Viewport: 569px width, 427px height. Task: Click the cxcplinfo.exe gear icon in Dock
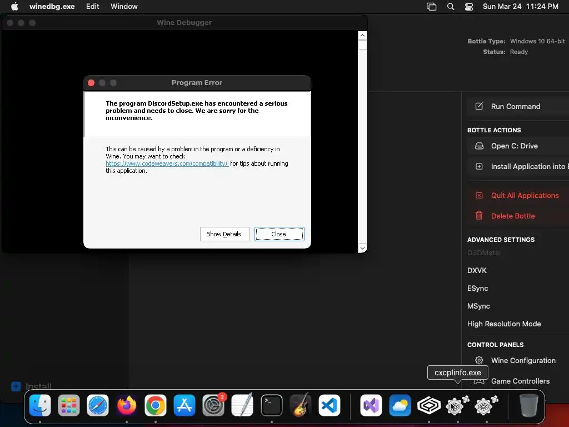pyautogui.click(x=457, y=405)
